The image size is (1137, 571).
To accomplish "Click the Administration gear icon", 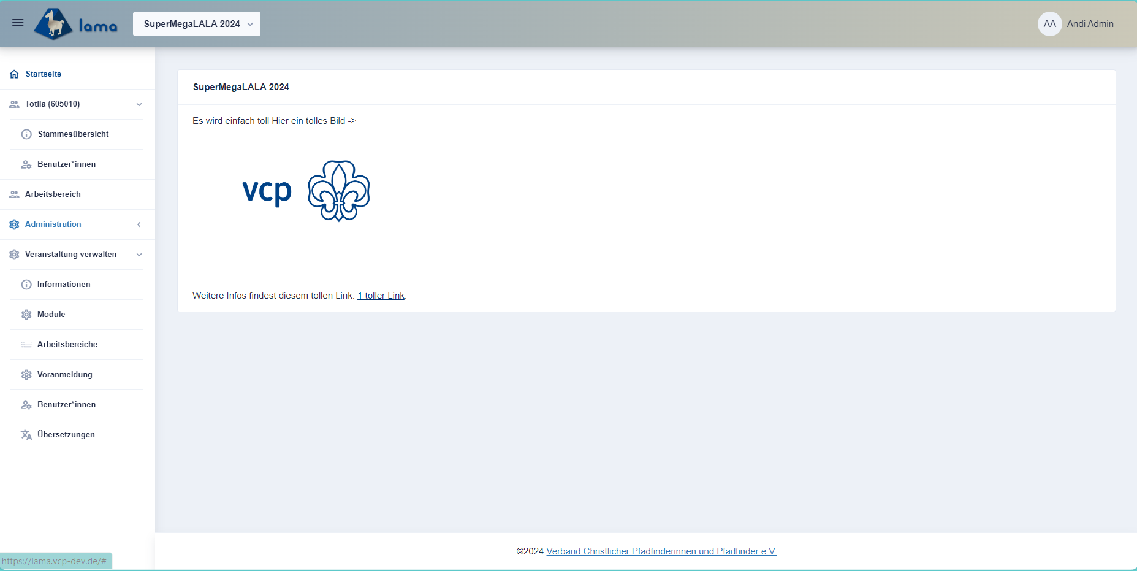I will pos(14,224).
